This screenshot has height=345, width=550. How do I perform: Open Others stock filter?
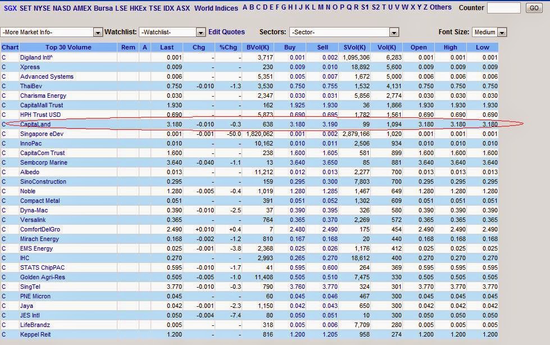click(x=440, y=7)
